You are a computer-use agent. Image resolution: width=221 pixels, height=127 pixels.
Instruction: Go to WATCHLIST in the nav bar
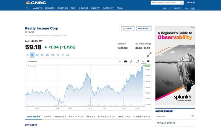coord(108,8)
